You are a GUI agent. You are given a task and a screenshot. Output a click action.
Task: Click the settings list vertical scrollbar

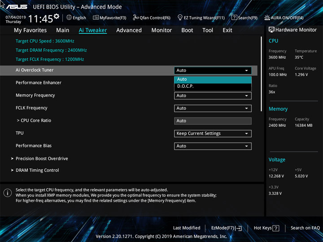(x=262, y=74)
